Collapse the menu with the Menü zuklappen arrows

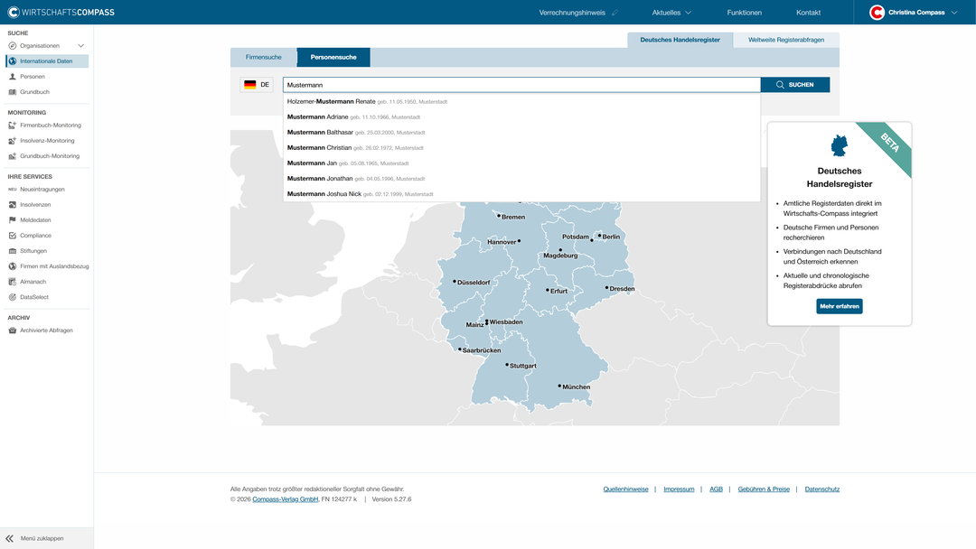[9, 538]
